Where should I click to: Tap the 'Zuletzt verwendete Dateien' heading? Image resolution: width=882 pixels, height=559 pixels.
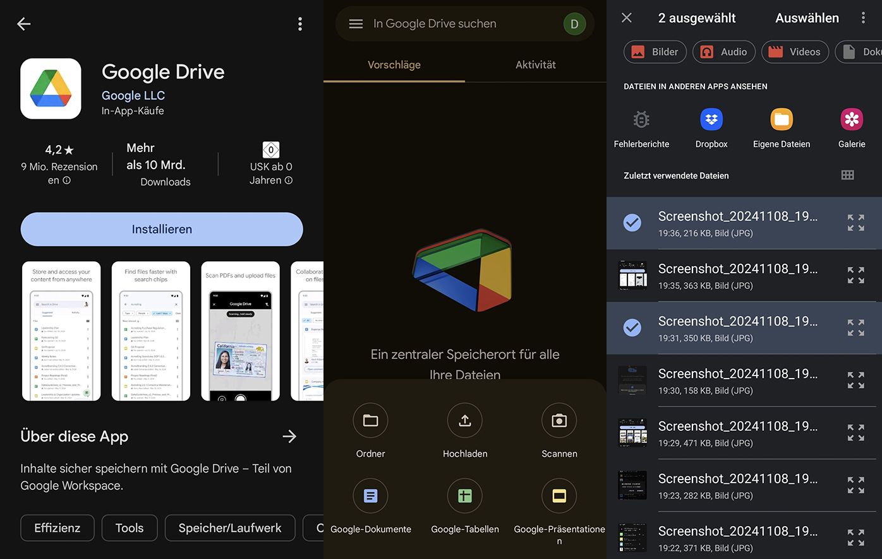tap(676, 175)
